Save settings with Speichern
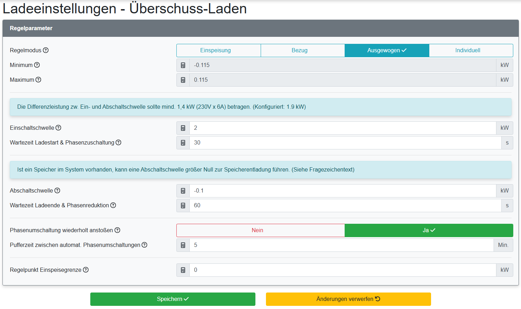The image size is (521, 309). 173,299
